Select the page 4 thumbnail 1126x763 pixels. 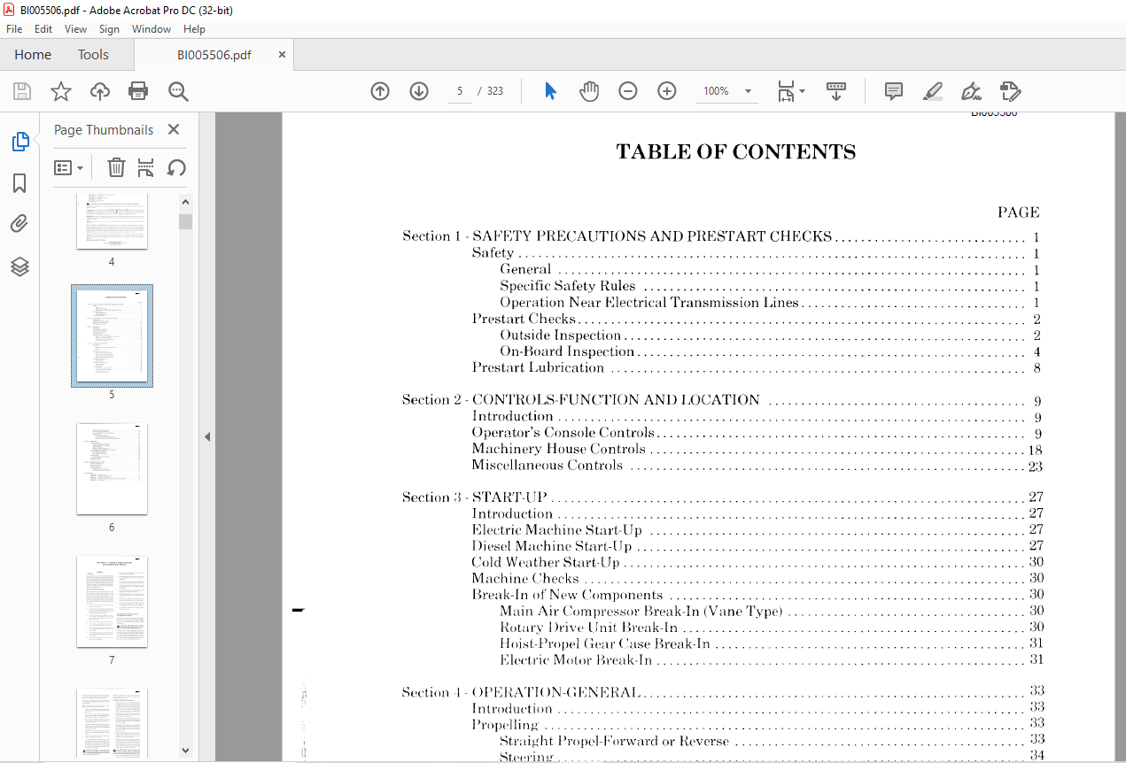click(112, 221)
